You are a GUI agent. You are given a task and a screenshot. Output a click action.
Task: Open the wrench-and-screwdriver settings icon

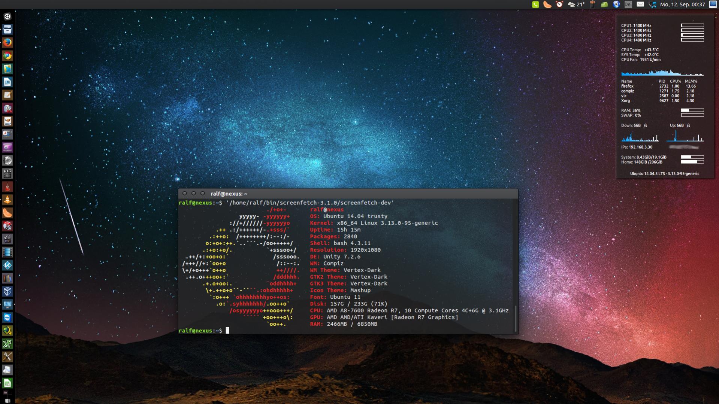pyautogui.click(x=7, y=357)
